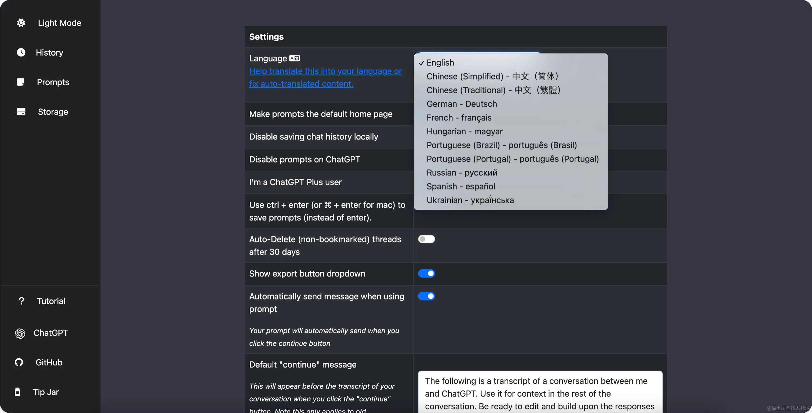Pick Ukrainian from the language dropdown
Image resolution: width=812 pixels, height=413 pixels.
[470, 200]
